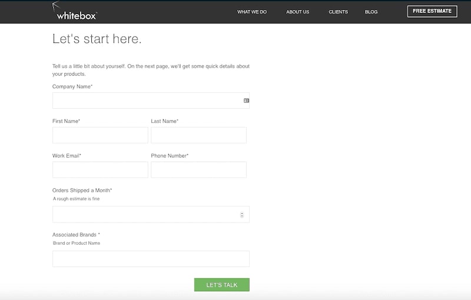Click into the First Name field
Screen dimensions: 471x300
tap(100, 135)
